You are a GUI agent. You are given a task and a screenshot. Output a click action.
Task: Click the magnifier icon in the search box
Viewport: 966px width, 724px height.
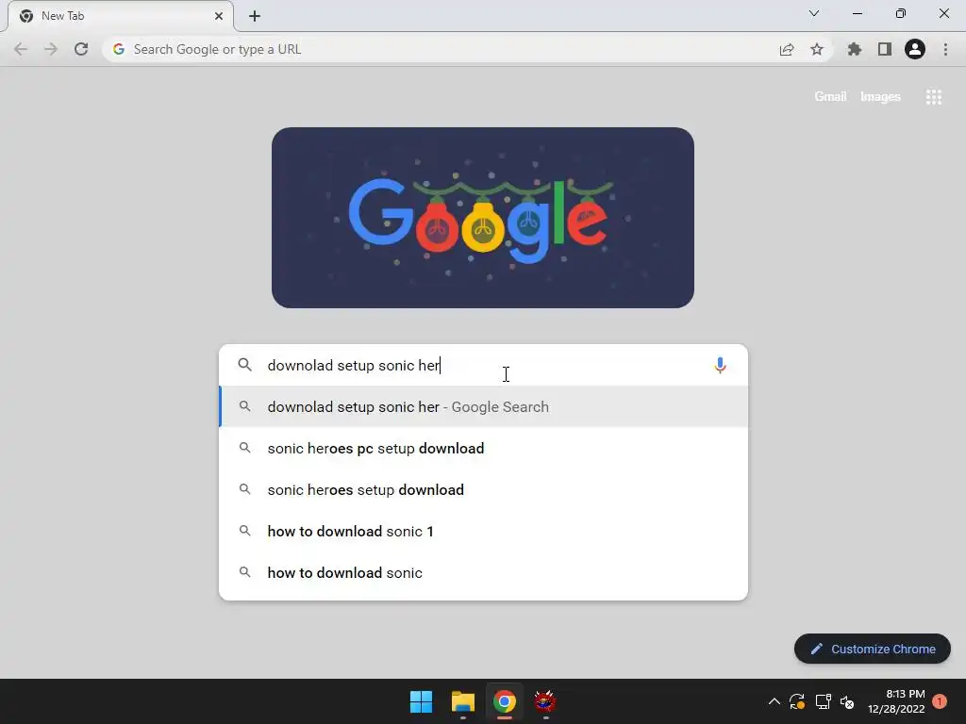pos(244,365)
